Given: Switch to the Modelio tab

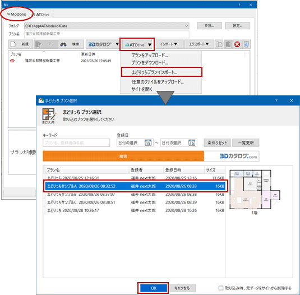Looking at the screenshot, I should (17, 14).
